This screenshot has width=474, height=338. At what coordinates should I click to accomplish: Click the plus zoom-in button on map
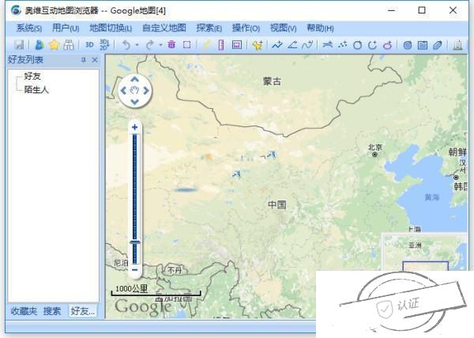point(134,127)
